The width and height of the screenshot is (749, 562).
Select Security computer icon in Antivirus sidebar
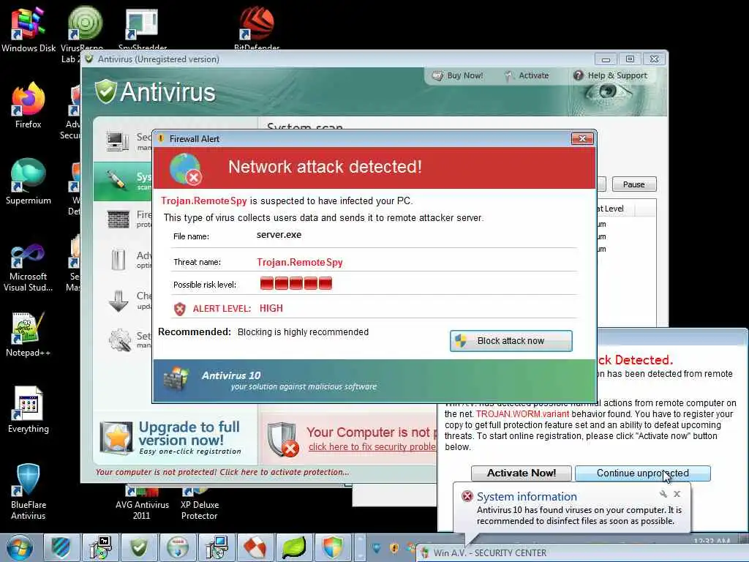click(x=118, y=141)
